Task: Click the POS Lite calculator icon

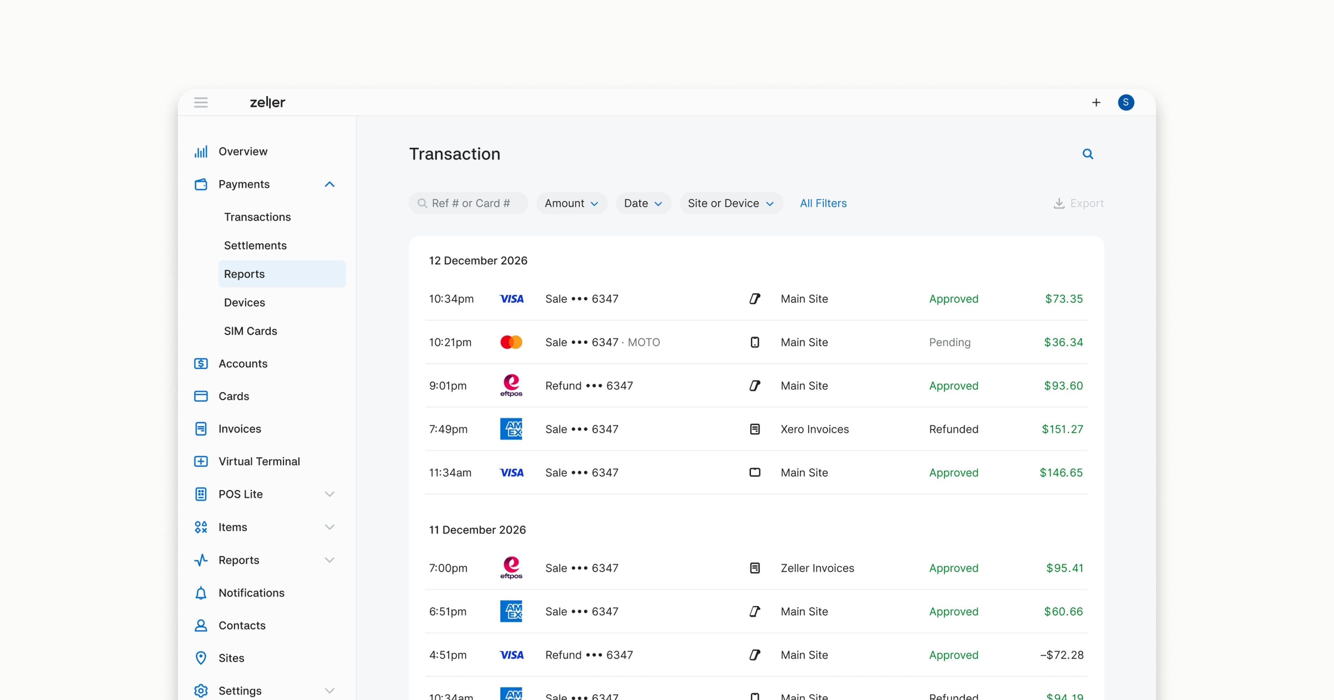Action: pyautogui.click(x=201, y=494)
